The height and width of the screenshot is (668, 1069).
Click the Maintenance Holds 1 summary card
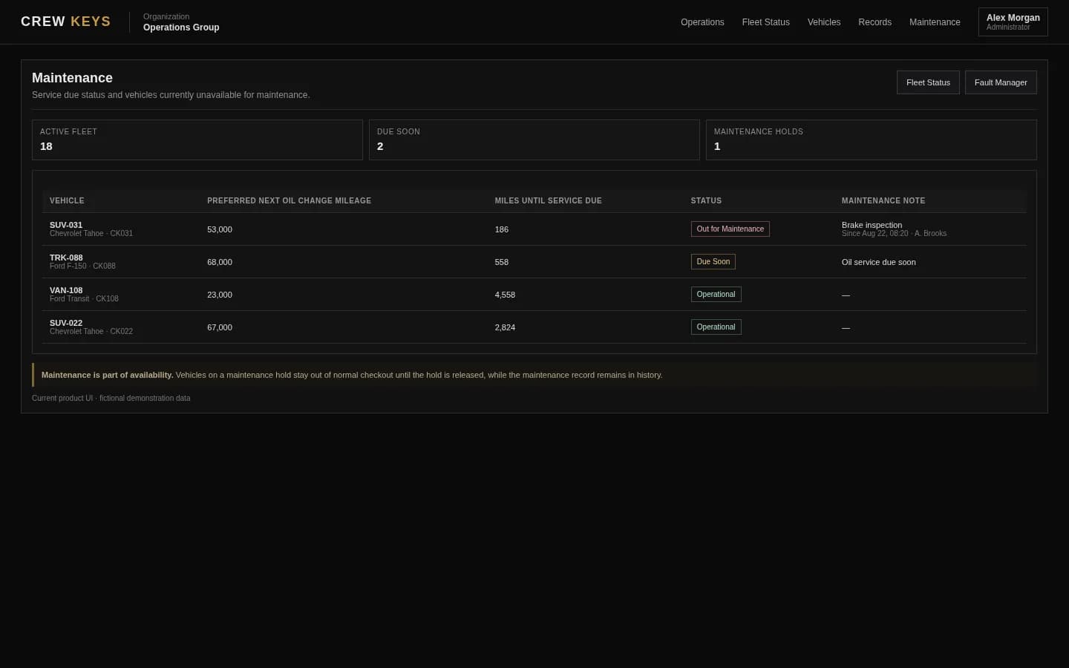[x=871, y=140]
